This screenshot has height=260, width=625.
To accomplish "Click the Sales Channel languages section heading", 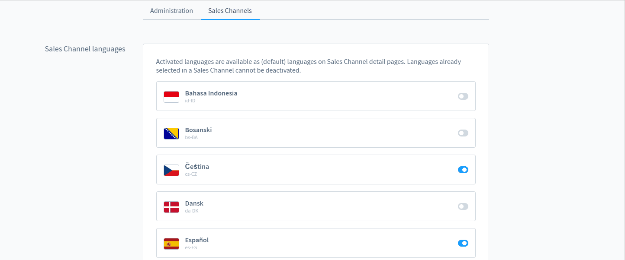I will point(85,49).
